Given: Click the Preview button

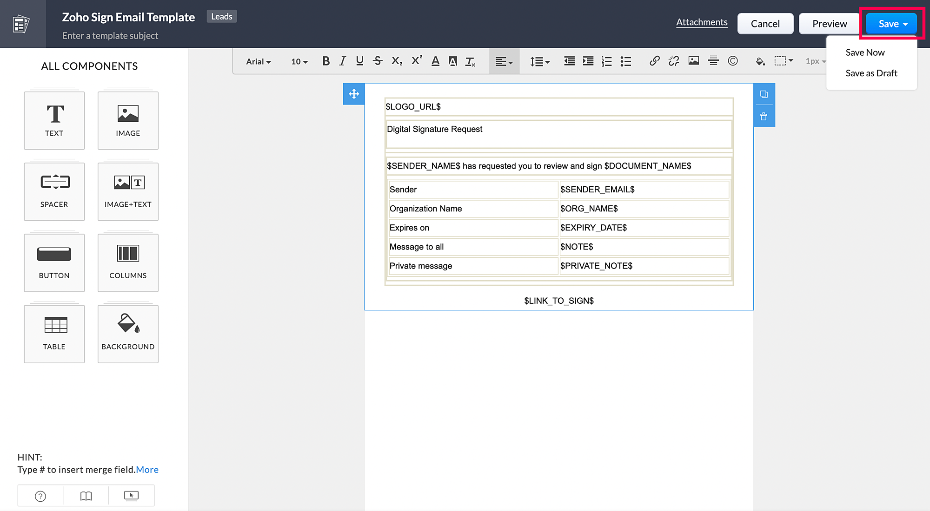Looking at the screenshot, I should point(829,24).
